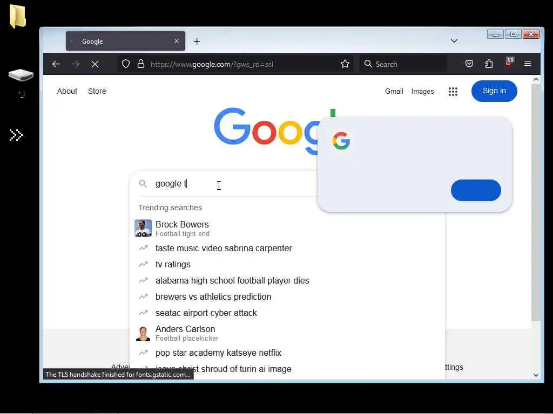Screen dimensions: 553x414
Task: Click the Sign in button
Action: 494,91
